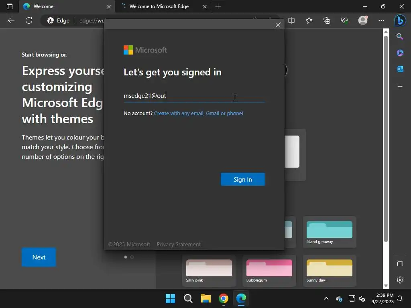Click the email input field

[x=194, y=96]
